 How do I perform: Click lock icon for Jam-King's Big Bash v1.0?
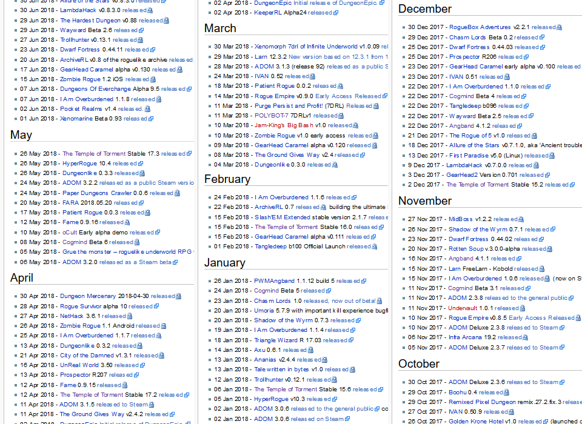[x=355, y=125]
